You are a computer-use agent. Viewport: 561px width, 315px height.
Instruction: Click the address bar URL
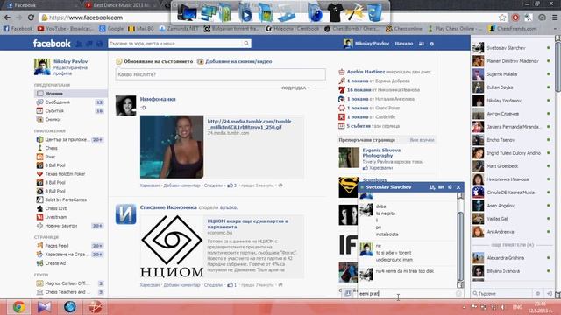86,17
